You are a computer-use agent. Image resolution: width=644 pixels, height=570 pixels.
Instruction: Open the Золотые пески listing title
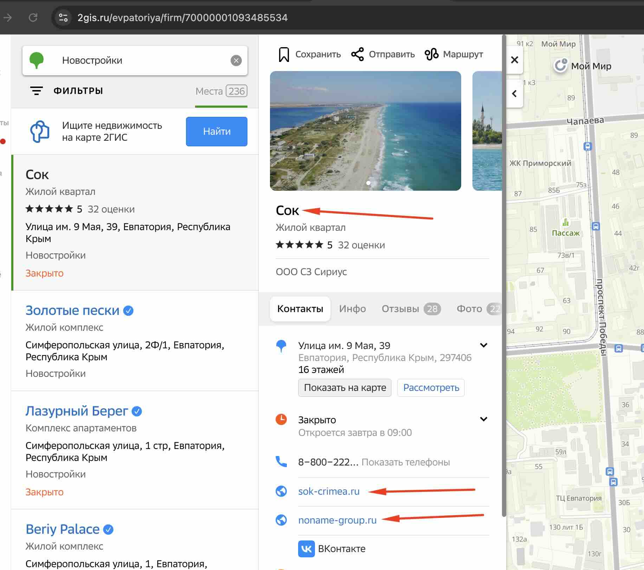click(72, 310)
